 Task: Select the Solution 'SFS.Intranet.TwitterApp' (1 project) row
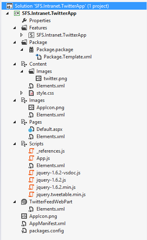[74, 6]
